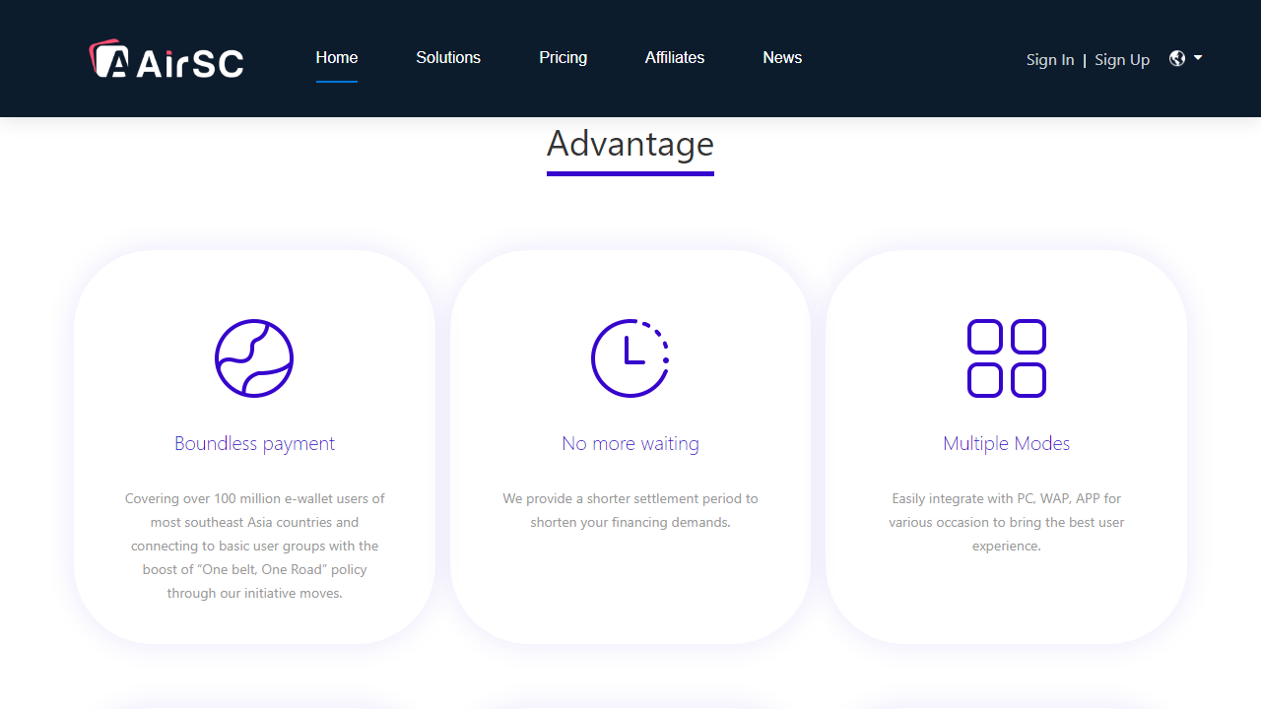Screen dimensions: 1261x709
Task: Click the shorter settlement period description
Action: 630,510
